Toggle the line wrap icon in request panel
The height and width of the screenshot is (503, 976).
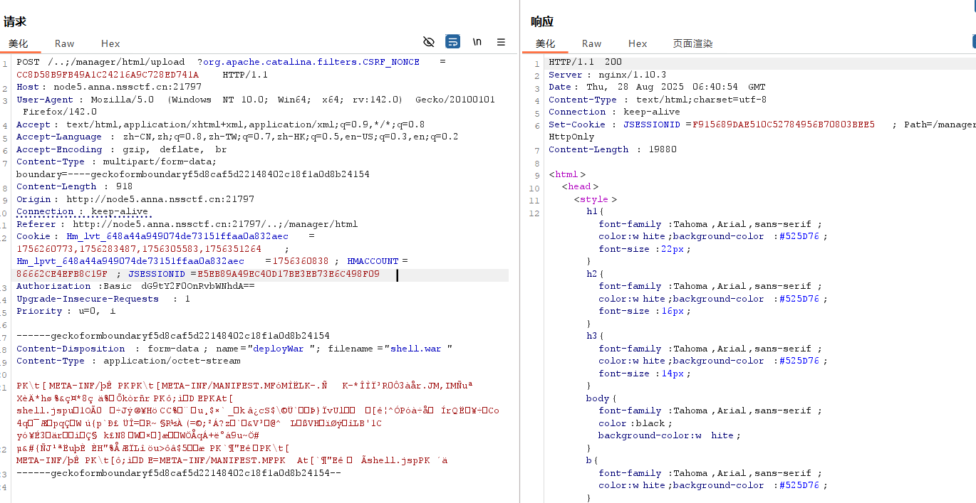pyautogui.click(x=452, y=42)
